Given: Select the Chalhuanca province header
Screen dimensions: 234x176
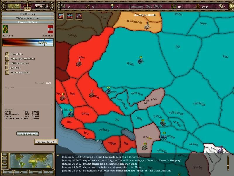Looking at the screenshot, I should (x=27, y=14).
